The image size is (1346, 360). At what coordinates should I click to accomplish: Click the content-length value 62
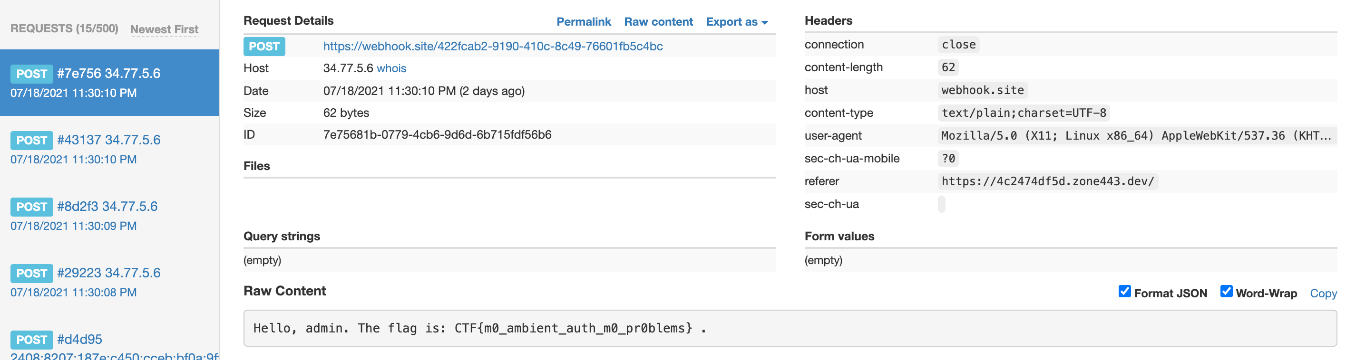[948, 67]
